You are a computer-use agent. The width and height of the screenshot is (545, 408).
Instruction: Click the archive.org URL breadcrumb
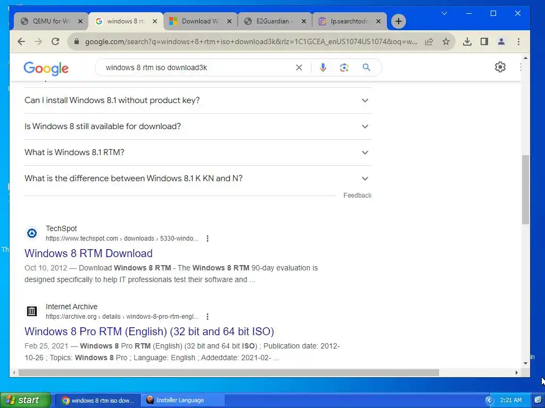pos(122,317)
